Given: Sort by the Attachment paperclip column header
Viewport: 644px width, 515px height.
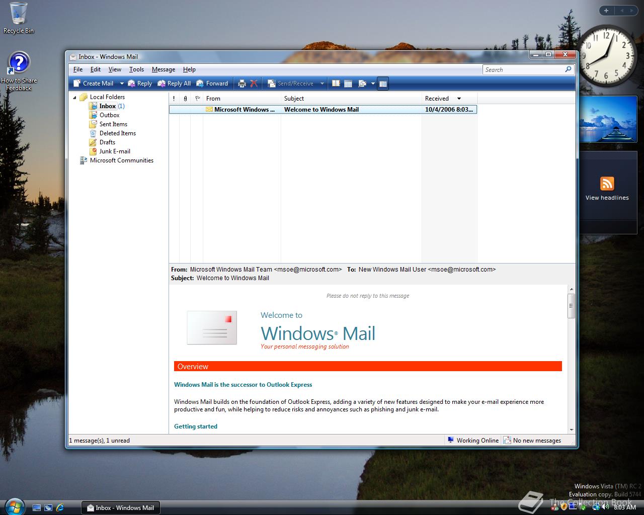Looking at the screenshot, I should [185, 99].
